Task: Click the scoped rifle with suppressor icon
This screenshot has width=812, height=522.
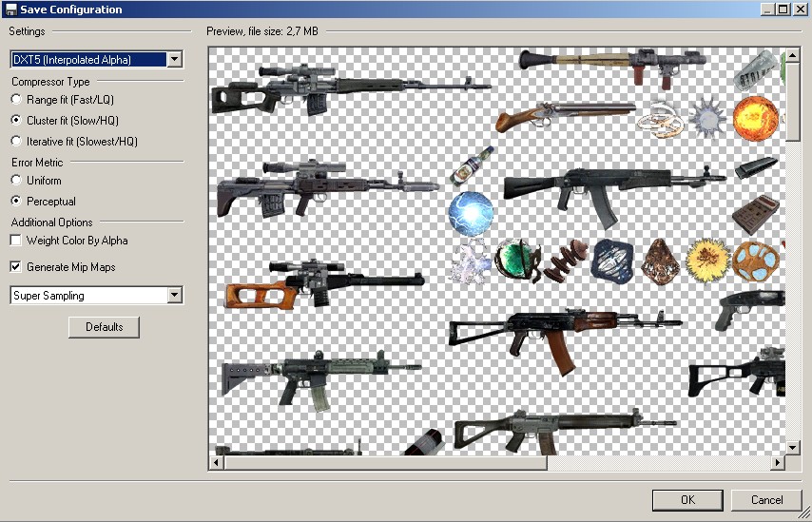Action: pos(328,188)
